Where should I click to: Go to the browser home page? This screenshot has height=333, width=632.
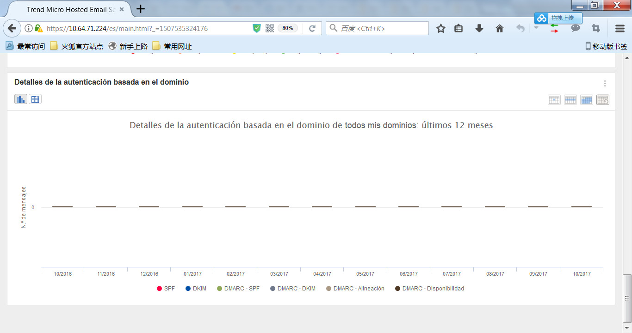(x=500, y=29)
